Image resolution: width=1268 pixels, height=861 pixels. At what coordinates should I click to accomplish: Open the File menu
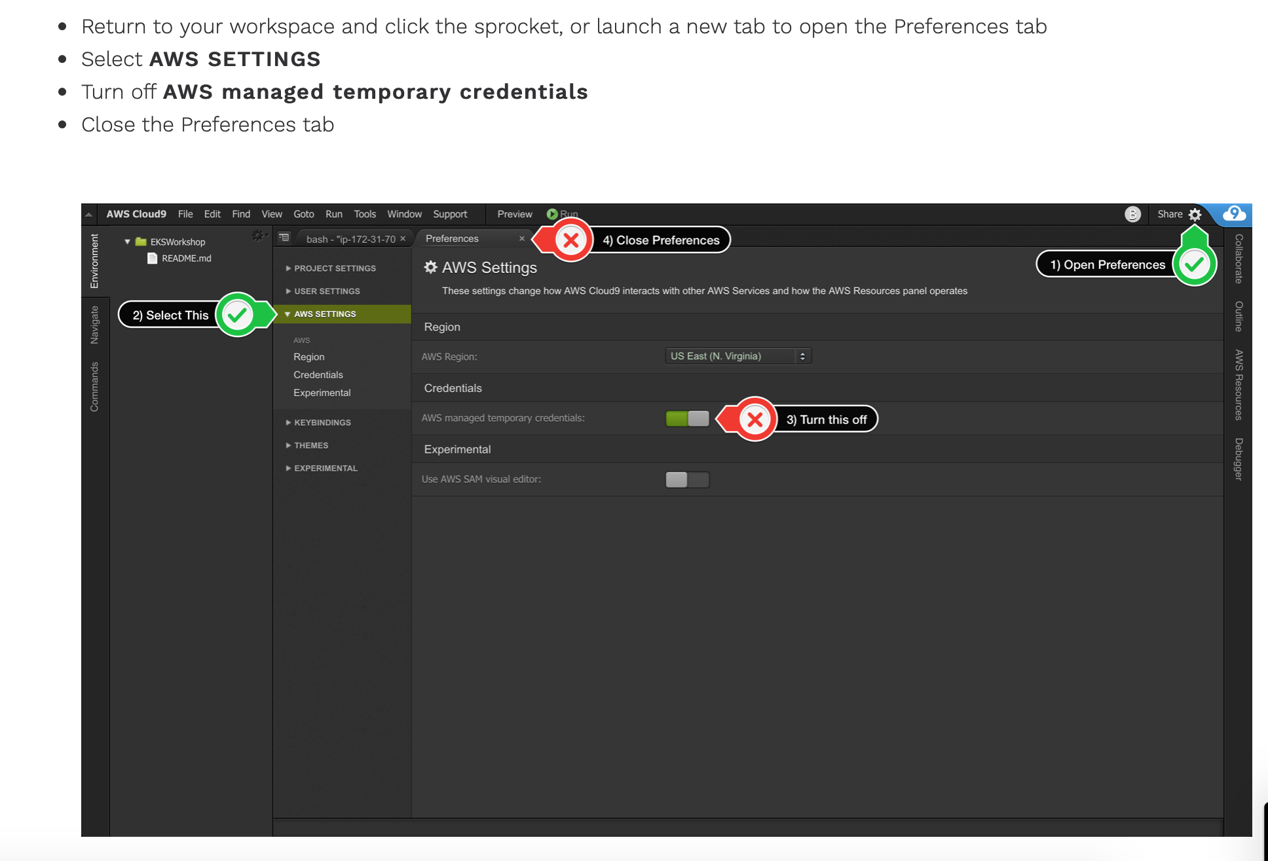pyautogui.click(x=185, y=214)
